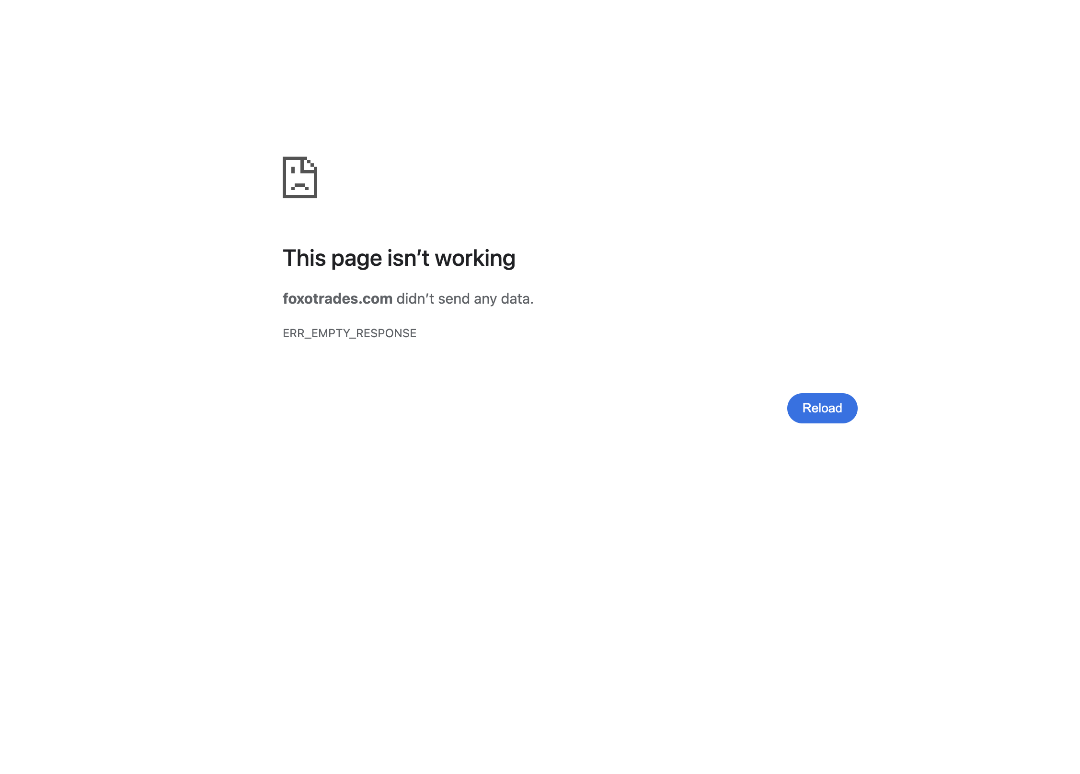Click the sad page error icon
Viewport: 1080px width, 774px height.
point(300,177)
